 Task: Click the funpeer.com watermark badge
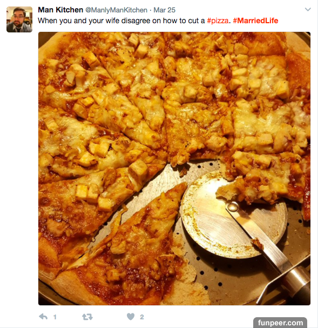pos(280,323)
